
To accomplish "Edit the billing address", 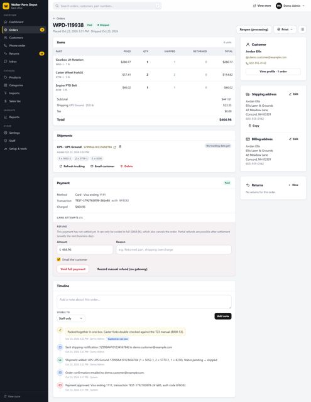I will 293,139.
